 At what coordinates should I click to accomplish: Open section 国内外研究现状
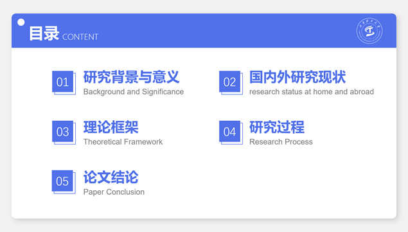tap(297, 77)
